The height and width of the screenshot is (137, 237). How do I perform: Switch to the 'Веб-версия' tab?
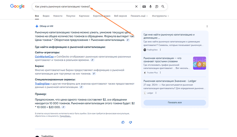[x=121, y=16]
